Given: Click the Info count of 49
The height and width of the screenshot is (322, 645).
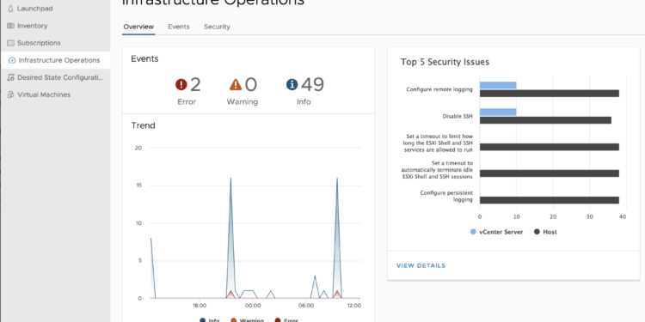Looking at the screenshot, I should pos(312,85).
